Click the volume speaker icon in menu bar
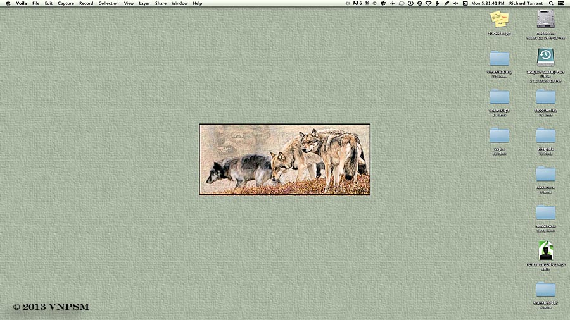Viewport: 570px width, 320px height. pyautogui.click(x=455, y=3)
